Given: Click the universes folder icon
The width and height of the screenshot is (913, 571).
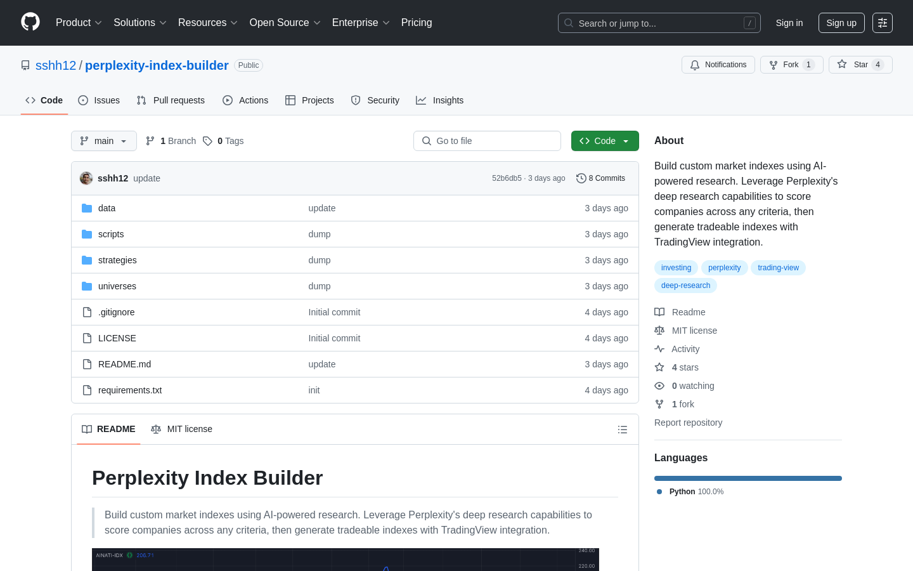Looking at the screenshot, I should pos(87,286).
